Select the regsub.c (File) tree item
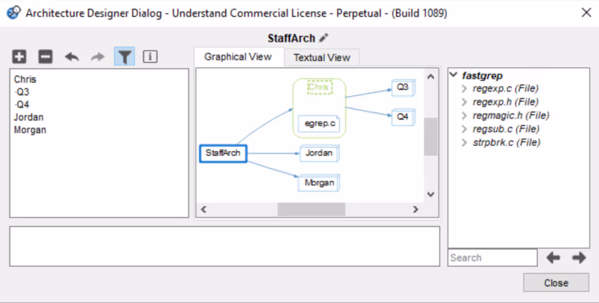 pos(506,129)
